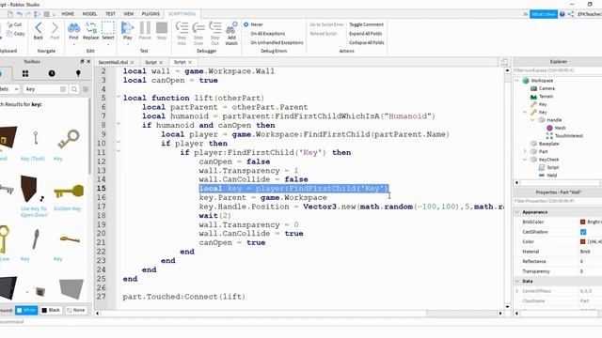
Task: Select the Never debug errors option
Action: tap(246, 24)
